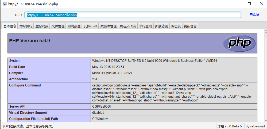
Task: Click the x64 architecture value
Action: pyautogui.click(x=95, y=79)
